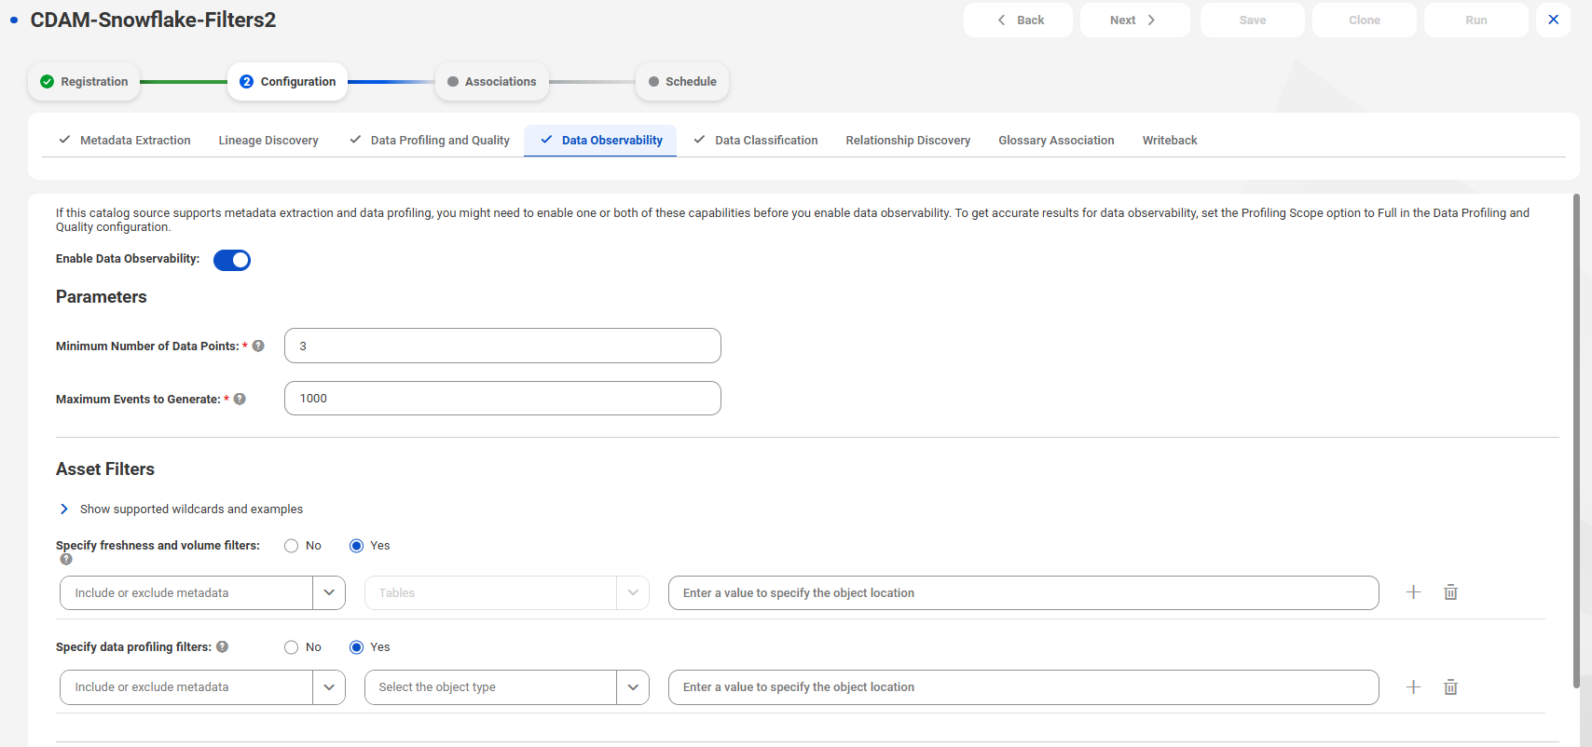This screenshot has width=1592, height=747.
Task: Click the vertical scrollbar of the configuration panel
Action: pyautogui.click(x=1576, y=440)
